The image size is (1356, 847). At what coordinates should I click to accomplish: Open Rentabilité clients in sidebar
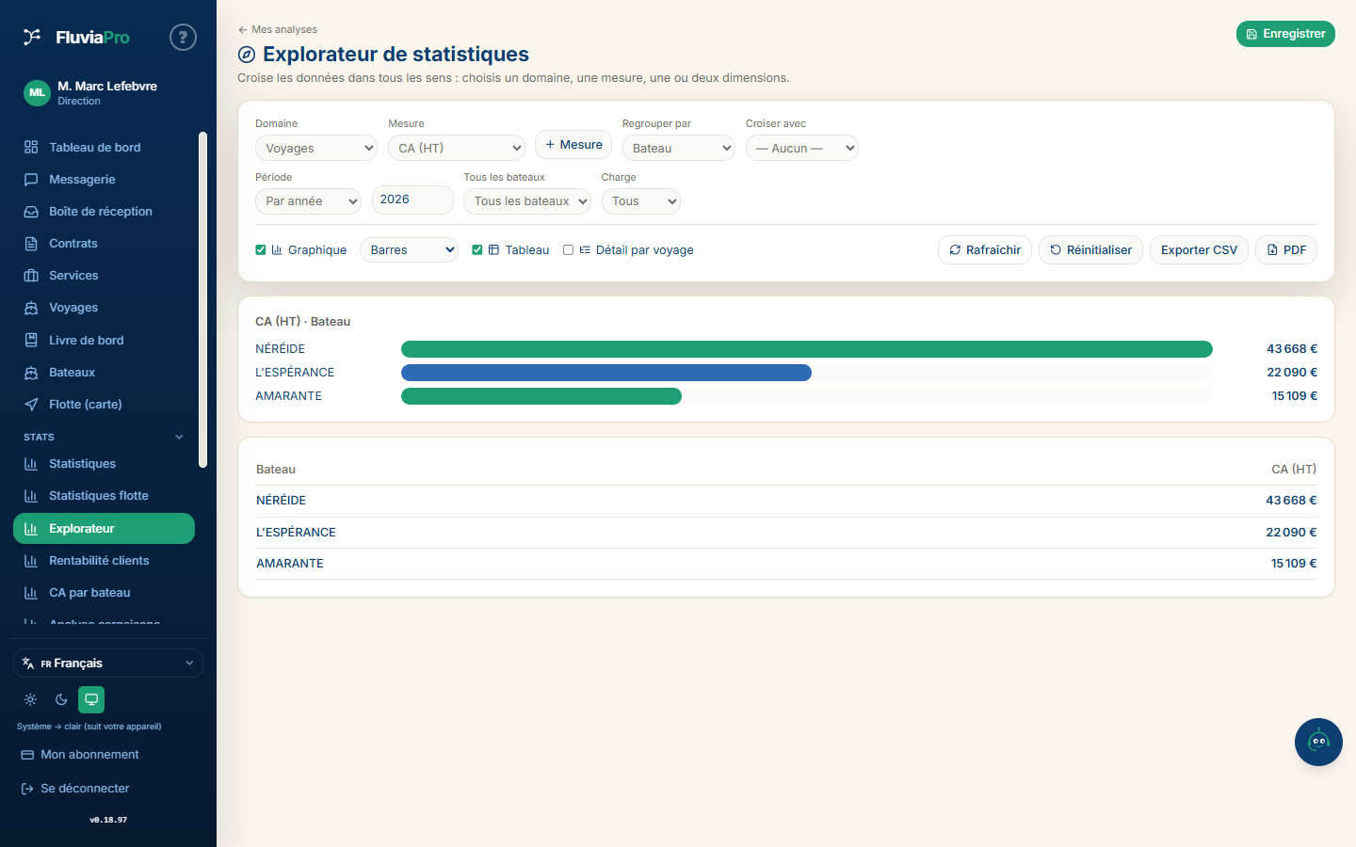point(104,560)
